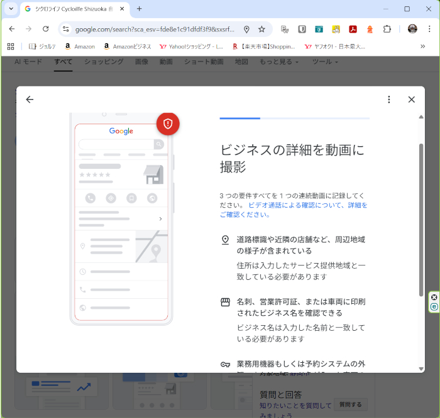Expand the hidden bookmarks overflow chevron

tap(422, 46)
